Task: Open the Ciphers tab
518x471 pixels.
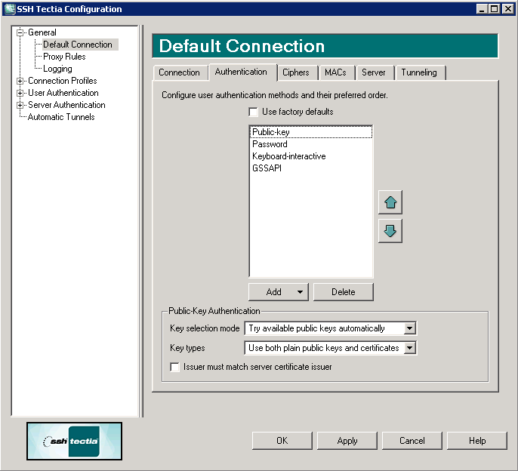Action: coord(296,72)
